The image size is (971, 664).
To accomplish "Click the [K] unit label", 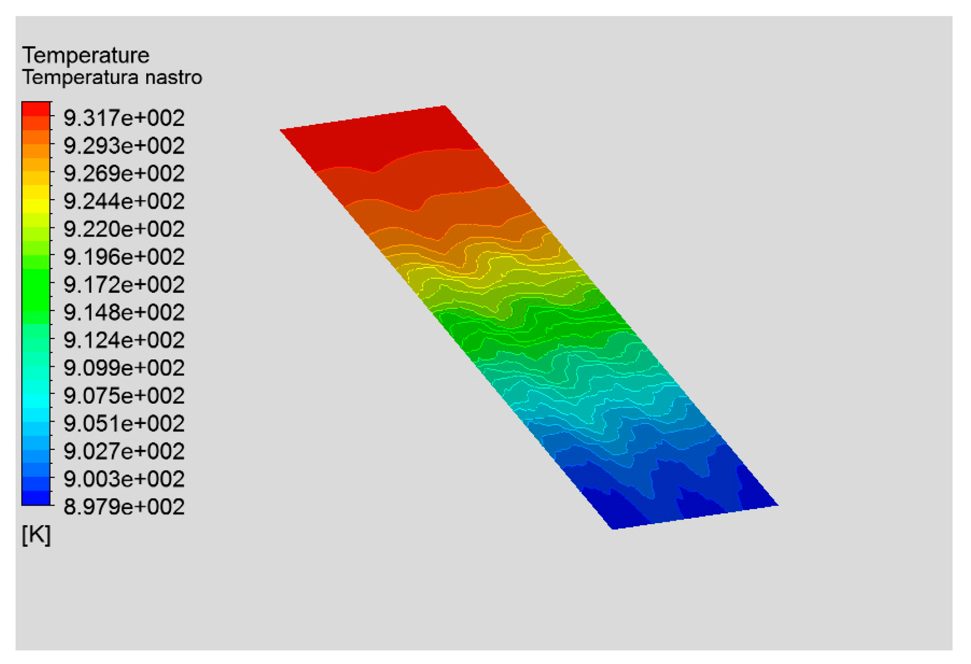I will pyautogui.click(x=36, y=535).
